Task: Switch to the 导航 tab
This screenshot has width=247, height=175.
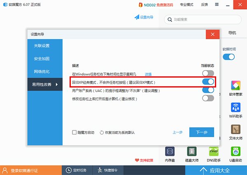Action: (x=232, y=33)
